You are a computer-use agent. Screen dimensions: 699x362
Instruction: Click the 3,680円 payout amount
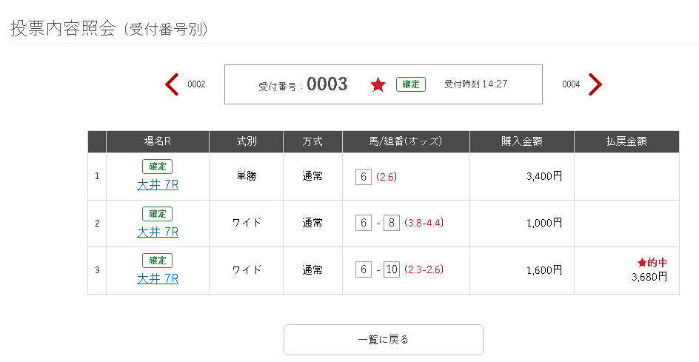649,277
